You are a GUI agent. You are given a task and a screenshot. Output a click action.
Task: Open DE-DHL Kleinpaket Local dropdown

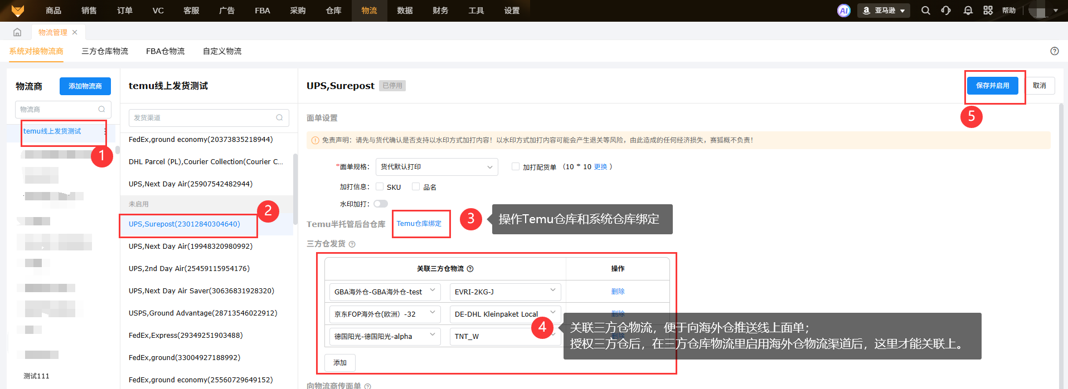(x=505, y=314)
